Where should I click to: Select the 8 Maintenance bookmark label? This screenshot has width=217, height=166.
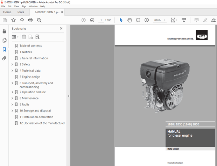[29, 98]
